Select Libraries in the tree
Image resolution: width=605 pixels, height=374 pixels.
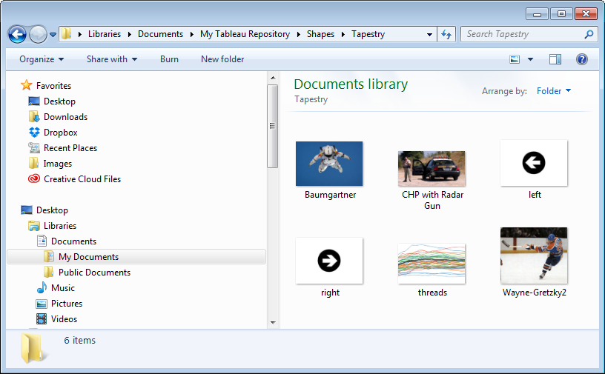(60, 226)
